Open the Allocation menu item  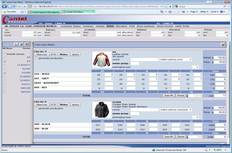point(121,26)
